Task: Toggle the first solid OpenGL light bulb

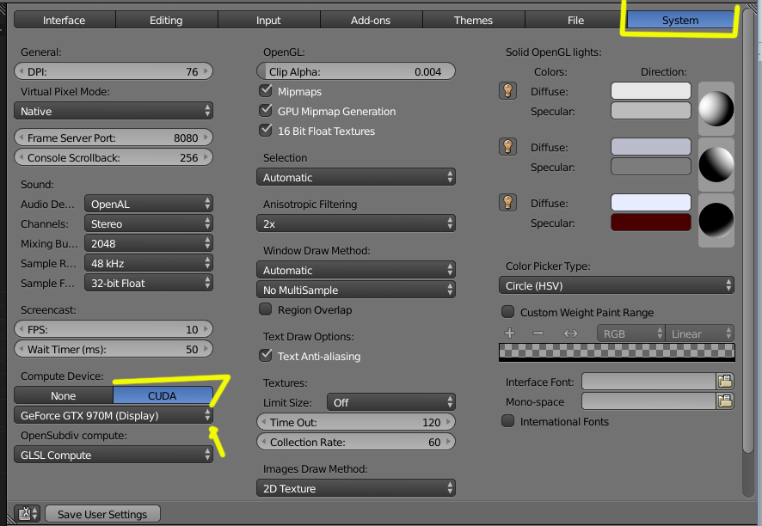Action: [507, 91]
